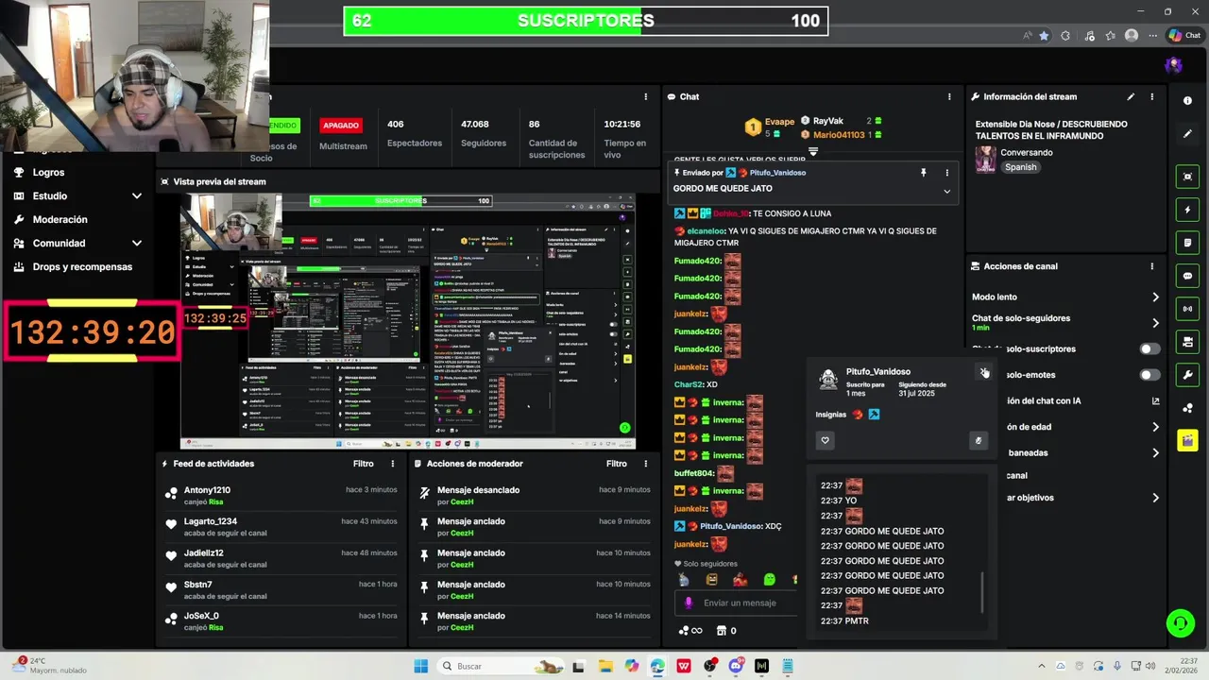Click the Evaape top gifter name
1209x680 pixels.
point(779,123)
